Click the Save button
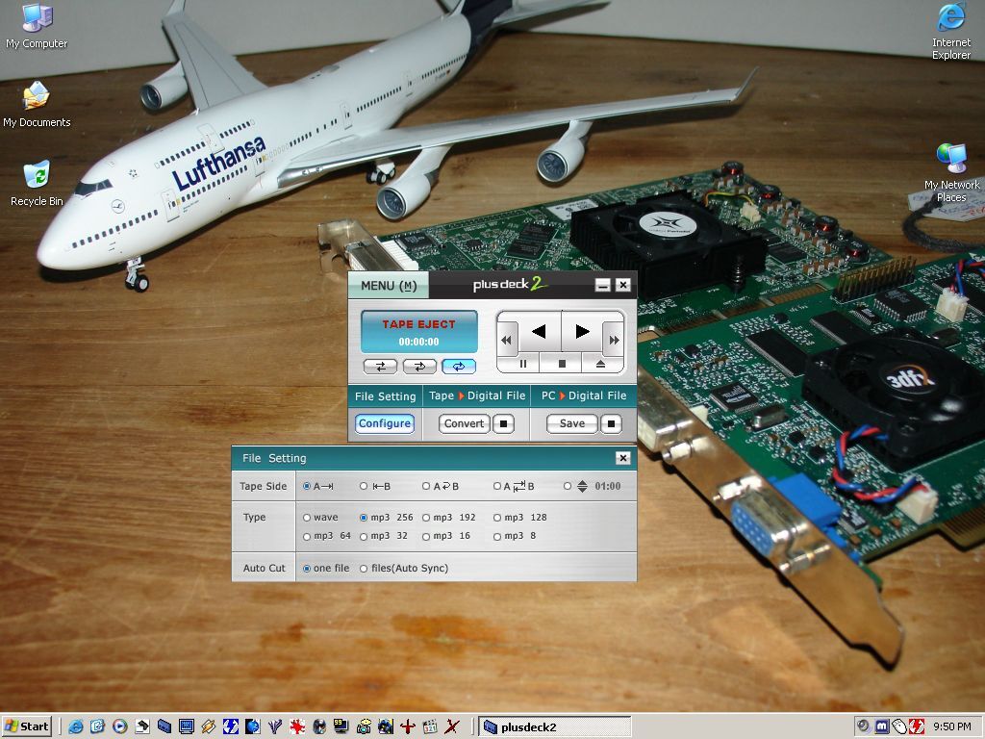Viewport: 985px width, 739px height. click(x=571, y=423)
